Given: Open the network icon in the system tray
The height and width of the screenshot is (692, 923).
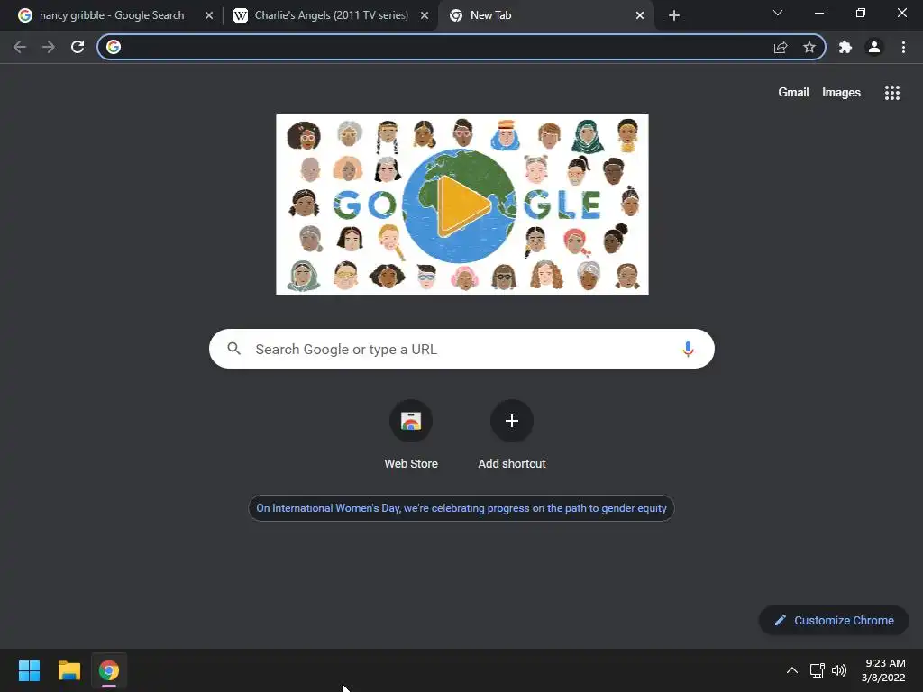Looking at the screenshot, I should 817,670.
